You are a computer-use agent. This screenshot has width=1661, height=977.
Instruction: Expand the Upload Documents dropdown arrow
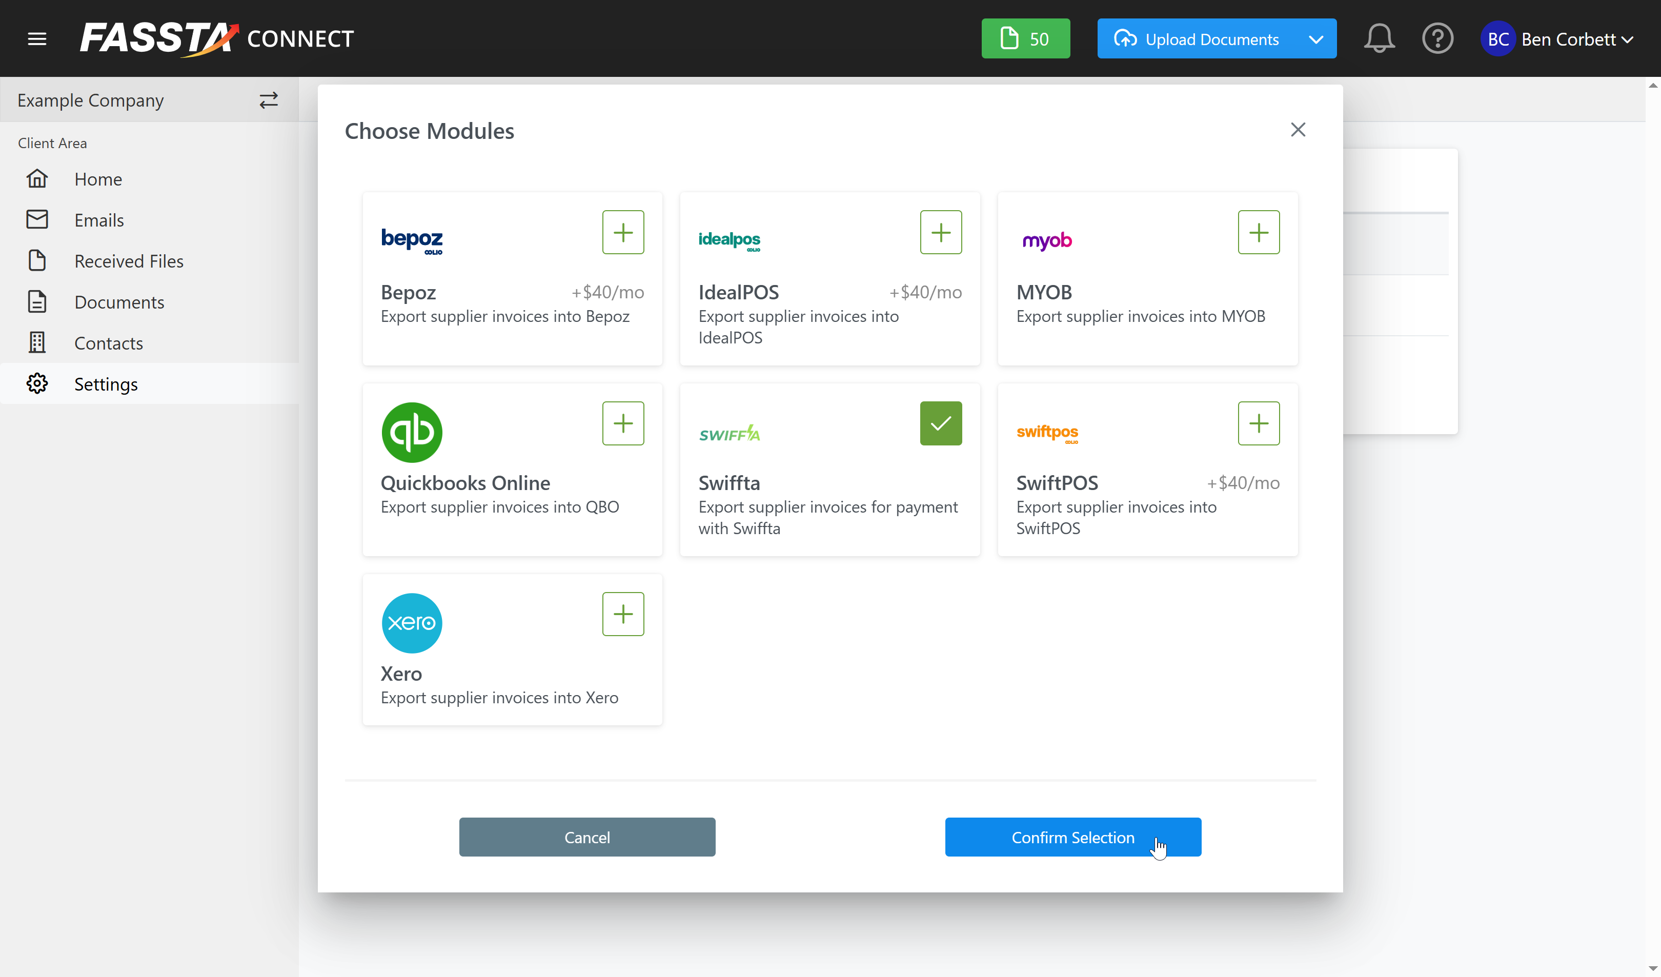[x=1315, y=39]
